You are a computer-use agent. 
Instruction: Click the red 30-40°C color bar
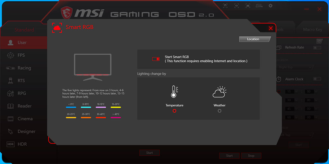coord(101,117)
